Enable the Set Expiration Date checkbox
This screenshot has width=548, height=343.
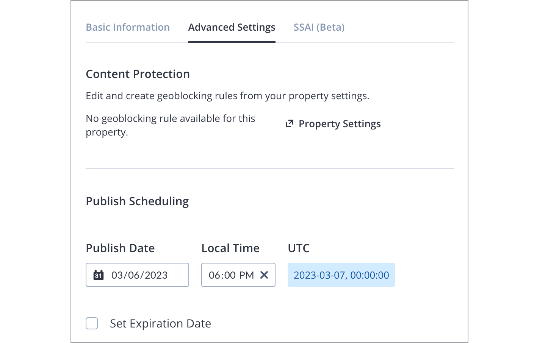(x=92, y=323)
